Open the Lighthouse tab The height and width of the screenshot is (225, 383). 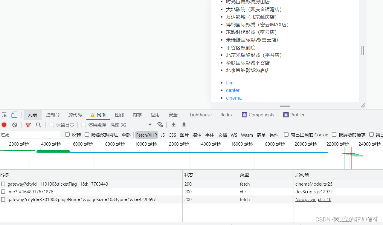click(201, 115)
